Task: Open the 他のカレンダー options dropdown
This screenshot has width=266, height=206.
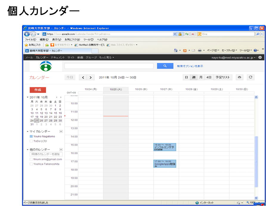Action: point(61,150)
